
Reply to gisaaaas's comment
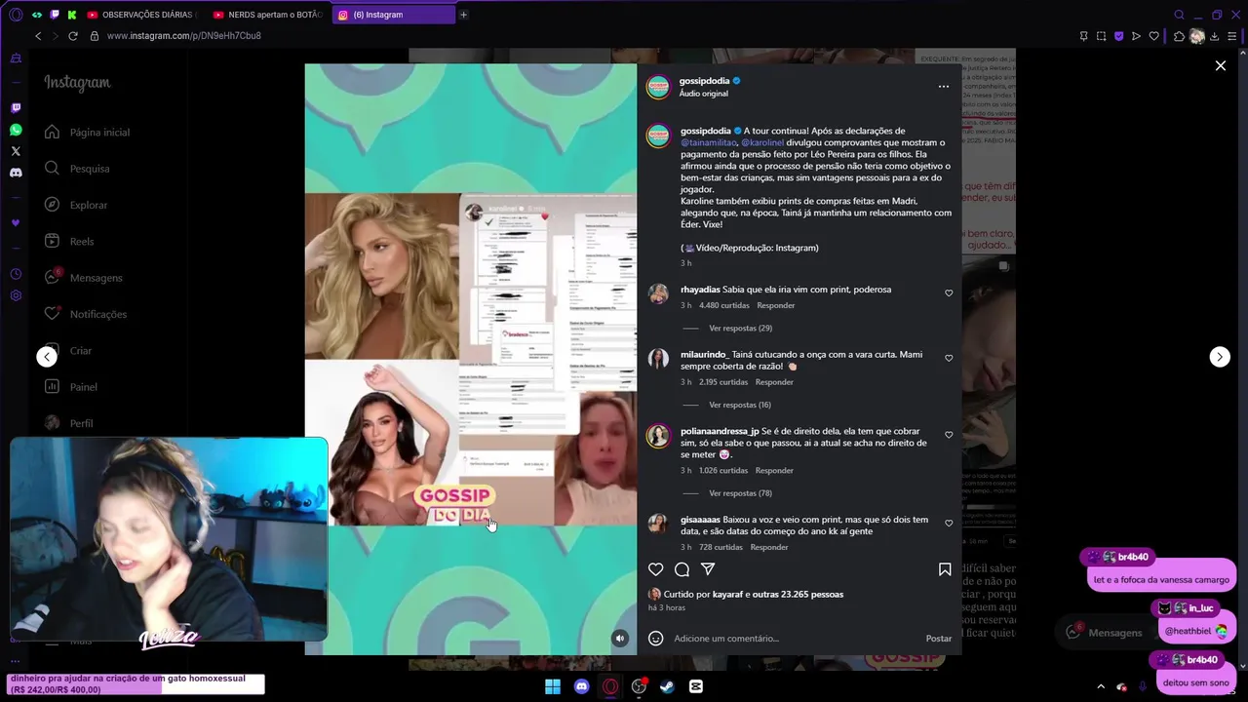pos(768,547)
